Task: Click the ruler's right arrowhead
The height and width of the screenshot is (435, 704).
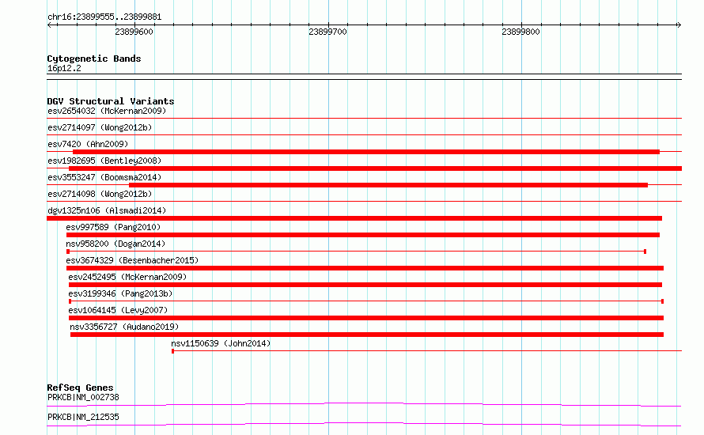Action: pyautogui.click(x=679, y=25)
